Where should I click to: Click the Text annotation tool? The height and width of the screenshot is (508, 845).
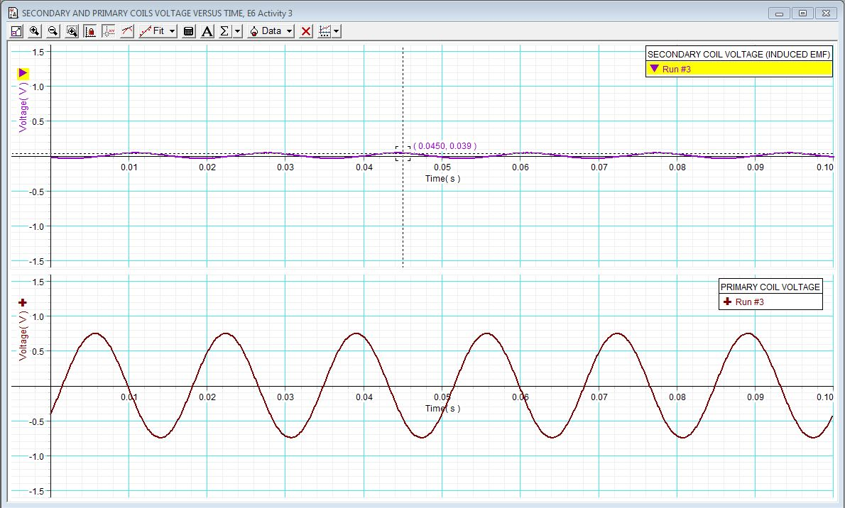206,31
